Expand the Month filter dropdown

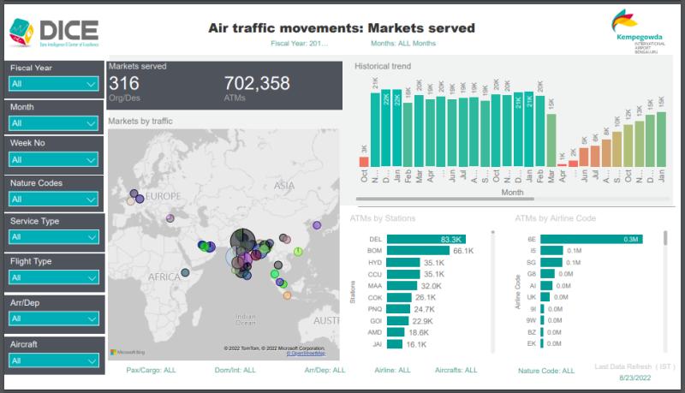pyautogui.click(x=54, y=123)
